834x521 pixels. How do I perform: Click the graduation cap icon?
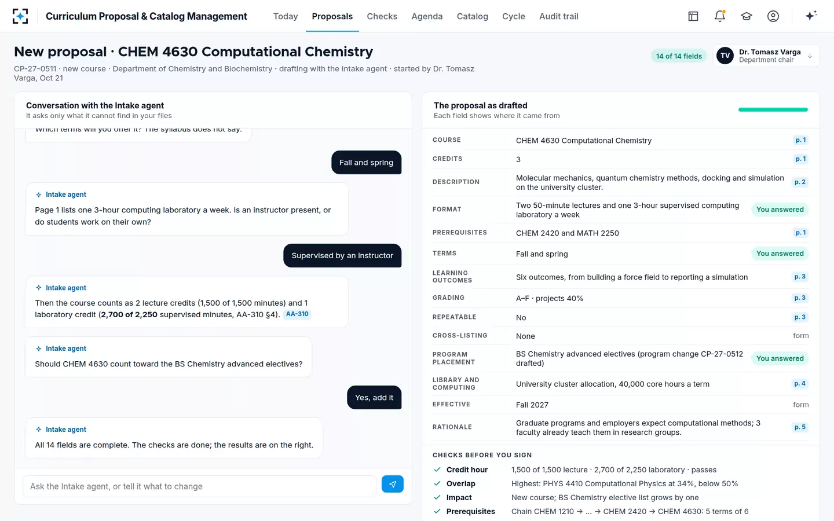(747, 16)
